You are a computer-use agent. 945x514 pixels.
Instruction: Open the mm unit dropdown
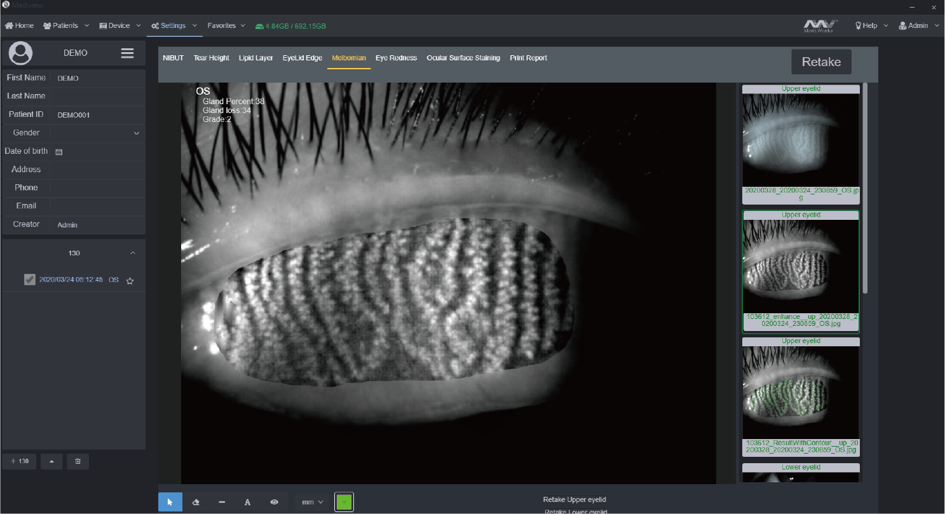312,502
